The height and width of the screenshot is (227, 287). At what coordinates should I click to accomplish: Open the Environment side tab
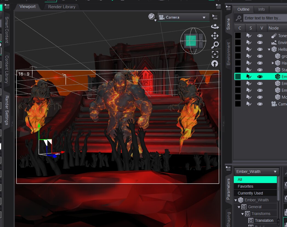(x=228, y=54)
